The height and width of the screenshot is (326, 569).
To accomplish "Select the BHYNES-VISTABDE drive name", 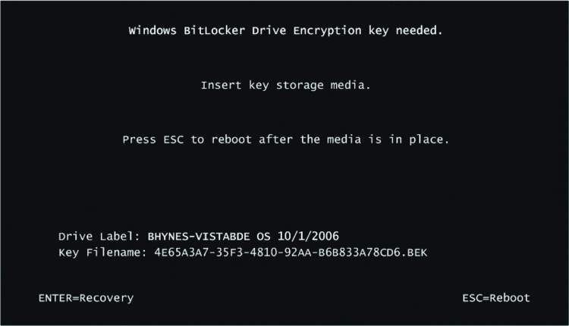I will pyautogui.click(x=199, y=237).
